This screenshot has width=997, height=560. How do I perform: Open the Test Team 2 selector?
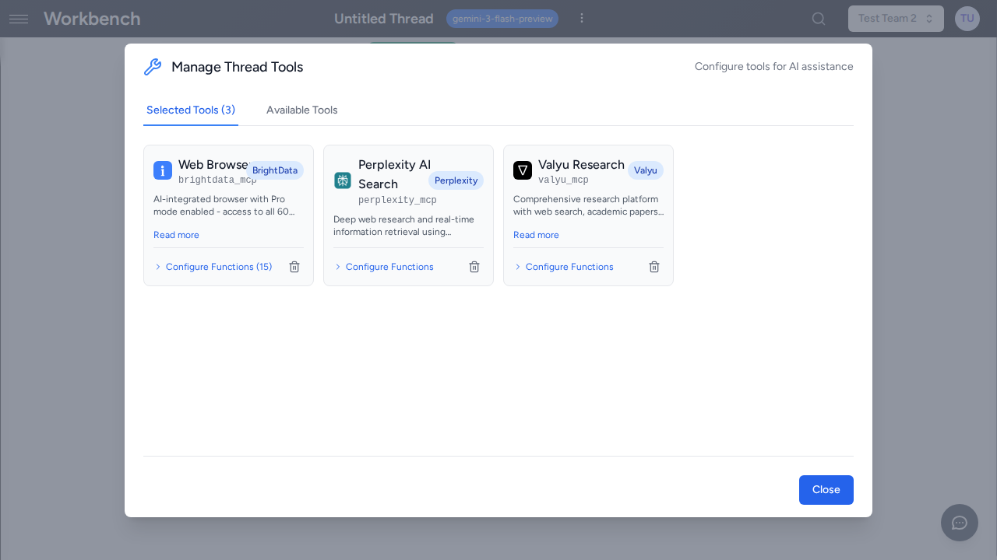pos(896,18)
